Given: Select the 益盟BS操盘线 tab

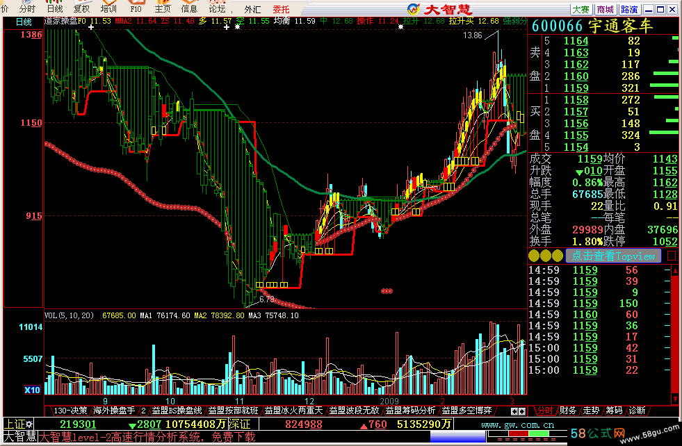Looking at the screenshot, I should tap(177, 411).
